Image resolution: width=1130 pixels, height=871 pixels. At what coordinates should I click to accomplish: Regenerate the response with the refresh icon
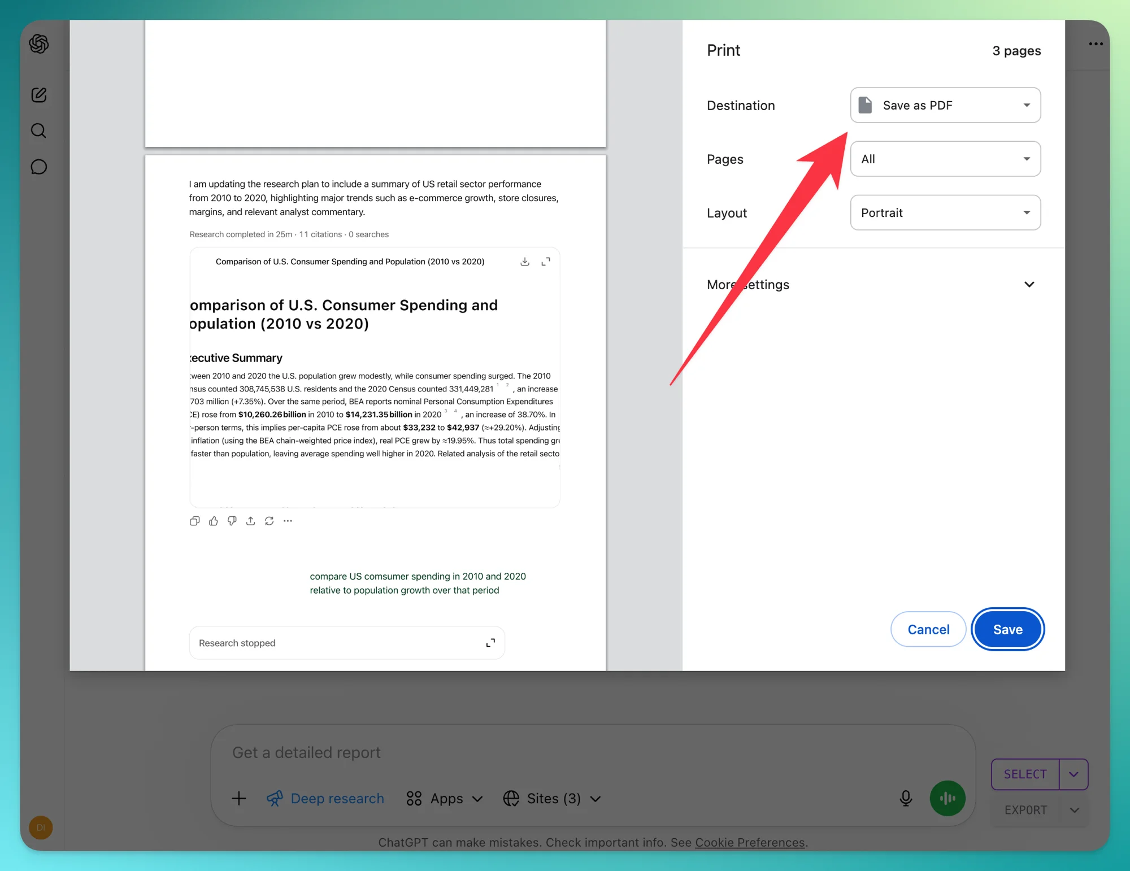270,521
